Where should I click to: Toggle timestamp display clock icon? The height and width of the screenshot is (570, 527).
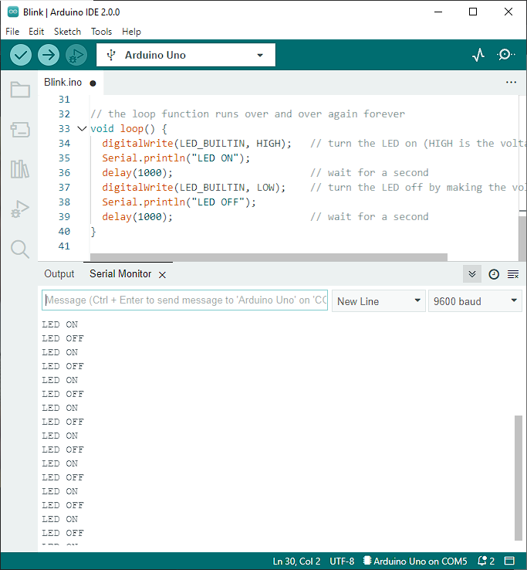494,274
